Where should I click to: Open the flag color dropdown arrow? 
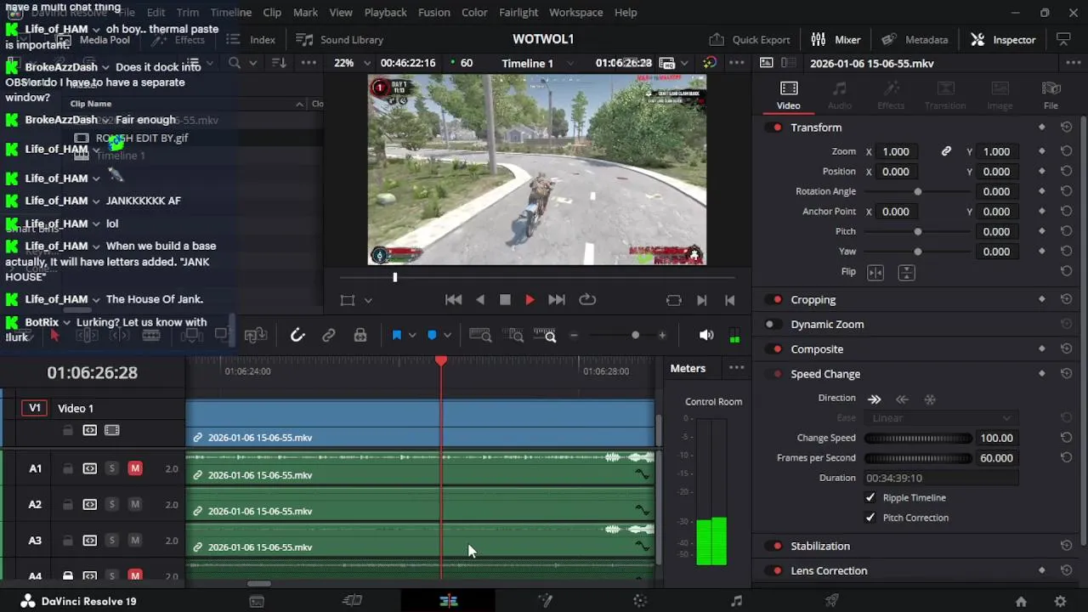[412, 336]
